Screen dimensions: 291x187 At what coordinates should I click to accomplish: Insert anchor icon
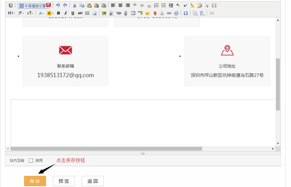(162, 13)
